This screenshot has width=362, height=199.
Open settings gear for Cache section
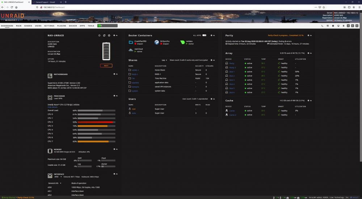[x=308, y=101]
